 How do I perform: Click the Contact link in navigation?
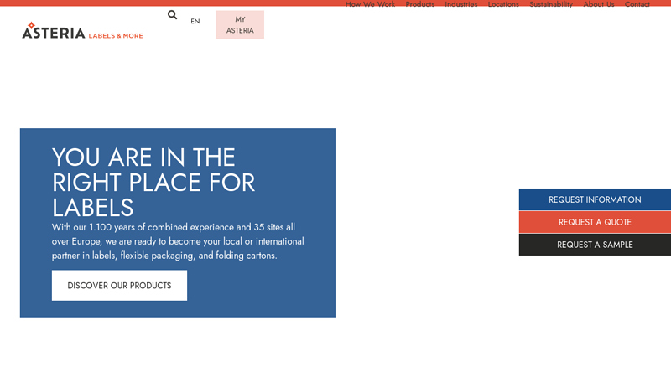[637, 4]
